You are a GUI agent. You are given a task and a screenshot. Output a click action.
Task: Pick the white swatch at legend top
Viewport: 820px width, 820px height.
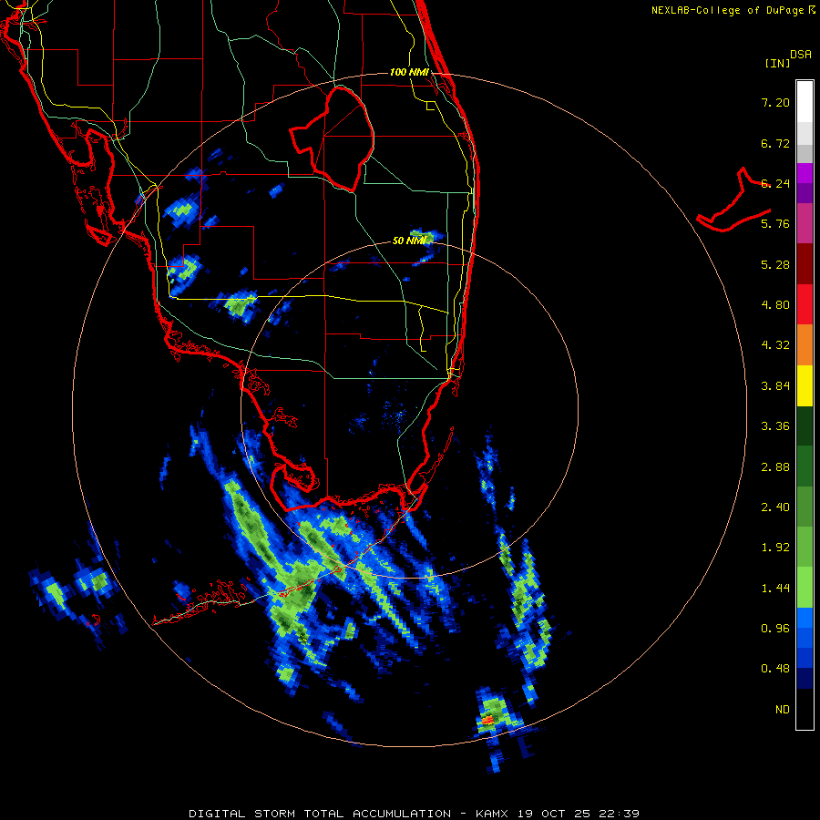[805, 102]
